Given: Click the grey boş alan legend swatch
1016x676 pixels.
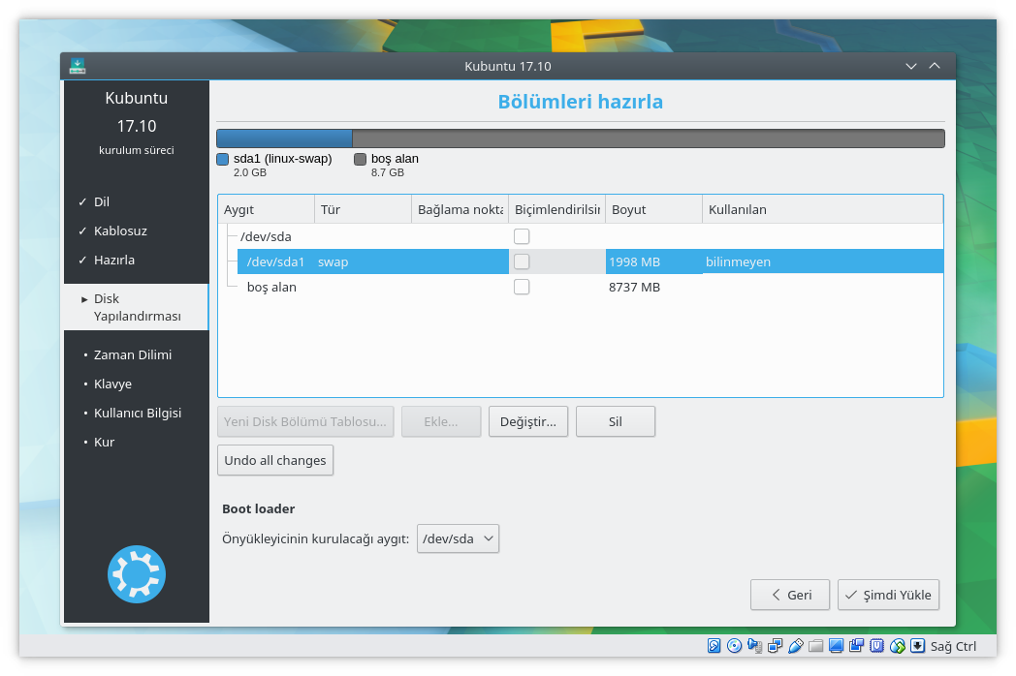Looking at the screenshot, I should click(361, 159).
